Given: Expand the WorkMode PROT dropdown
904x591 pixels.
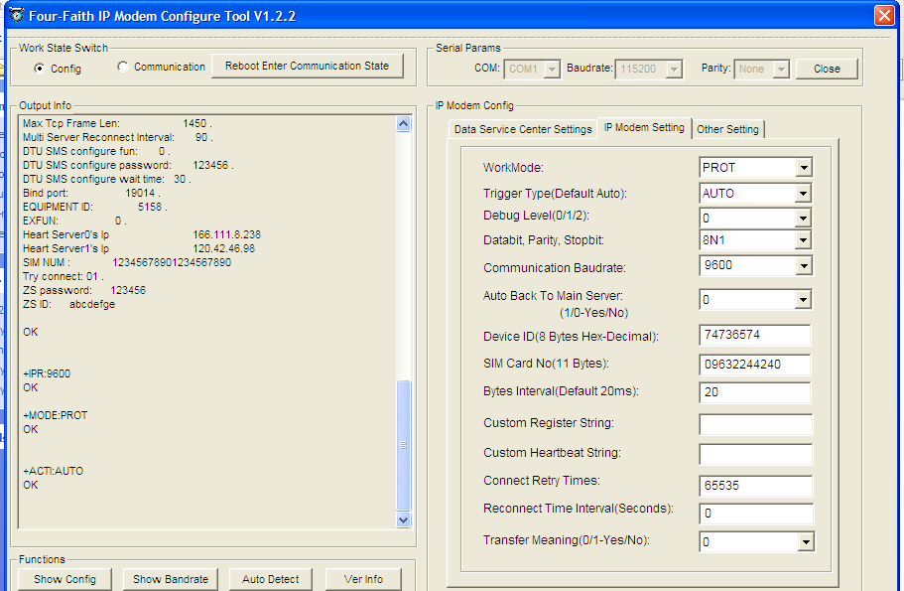Looking at the screenshot, I should 803,168.
